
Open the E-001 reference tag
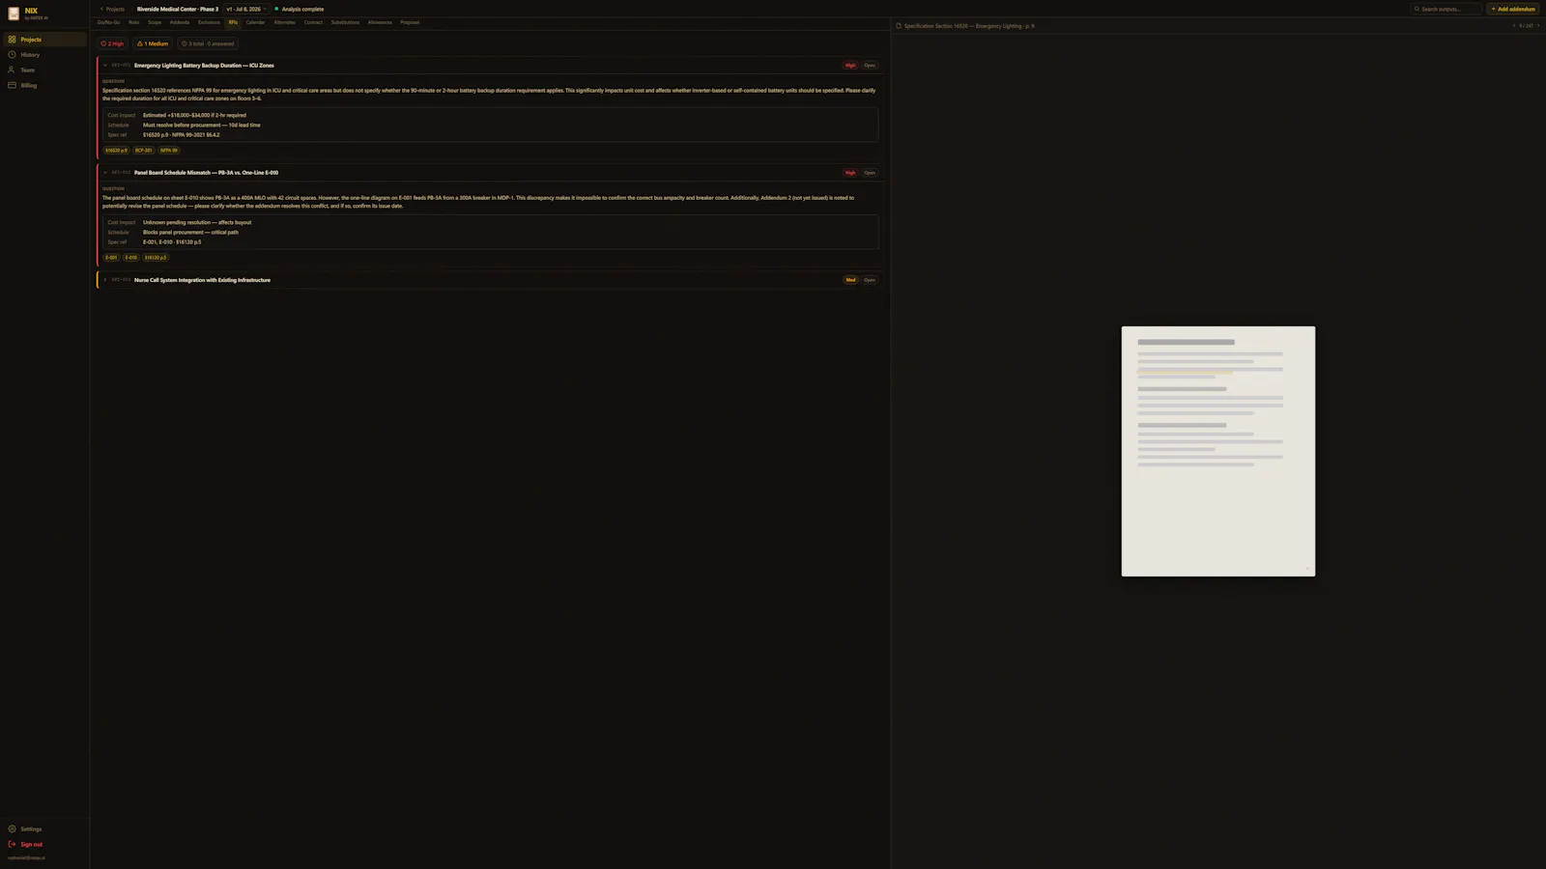[111, 258]
